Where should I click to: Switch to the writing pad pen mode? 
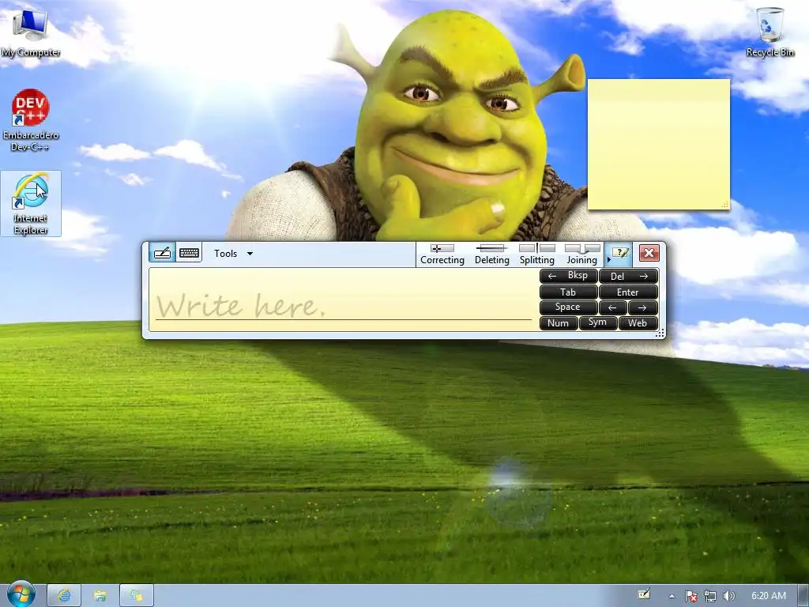[x=162, y=253]
